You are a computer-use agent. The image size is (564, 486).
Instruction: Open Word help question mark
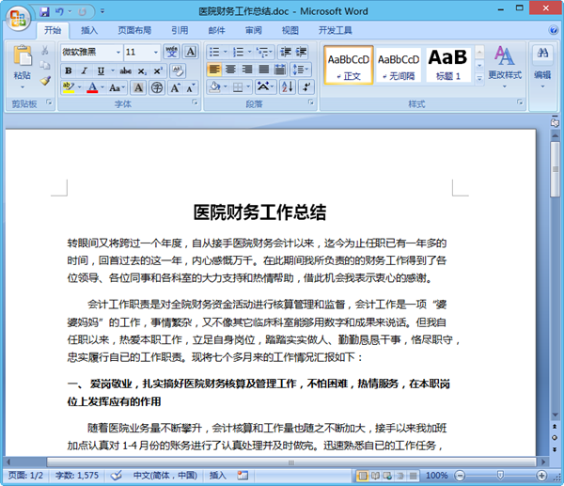(554, 30)
